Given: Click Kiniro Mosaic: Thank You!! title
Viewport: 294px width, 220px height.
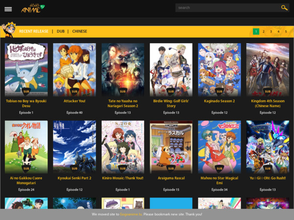Looking at the screenshot, I should click(x=123, y=178).
